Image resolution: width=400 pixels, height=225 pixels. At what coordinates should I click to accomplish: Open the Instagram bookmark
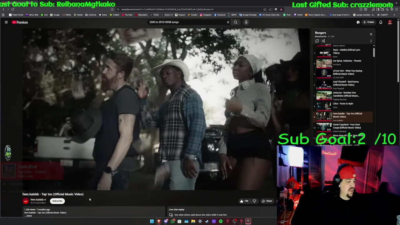coord(206,15)
